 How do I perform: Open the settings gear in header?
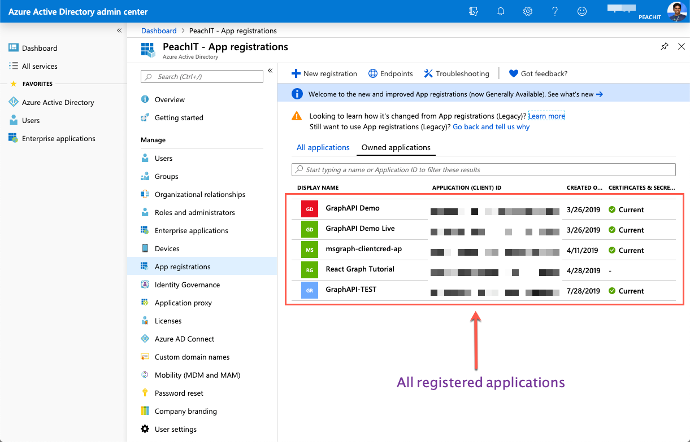(x=528, y=11)
